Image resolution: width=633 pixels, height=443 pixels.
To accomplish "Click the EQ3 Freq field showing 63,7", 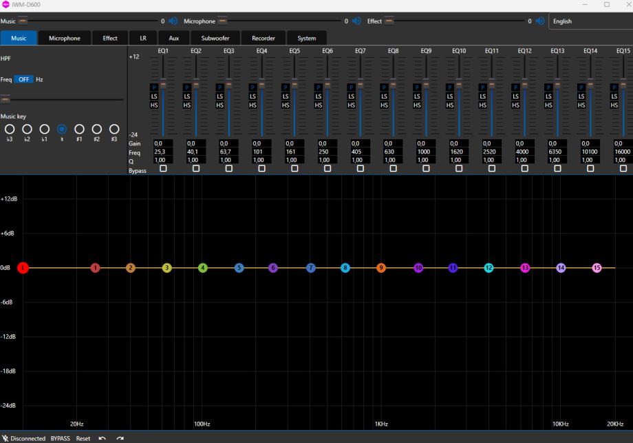I will [x=228, y=152].
